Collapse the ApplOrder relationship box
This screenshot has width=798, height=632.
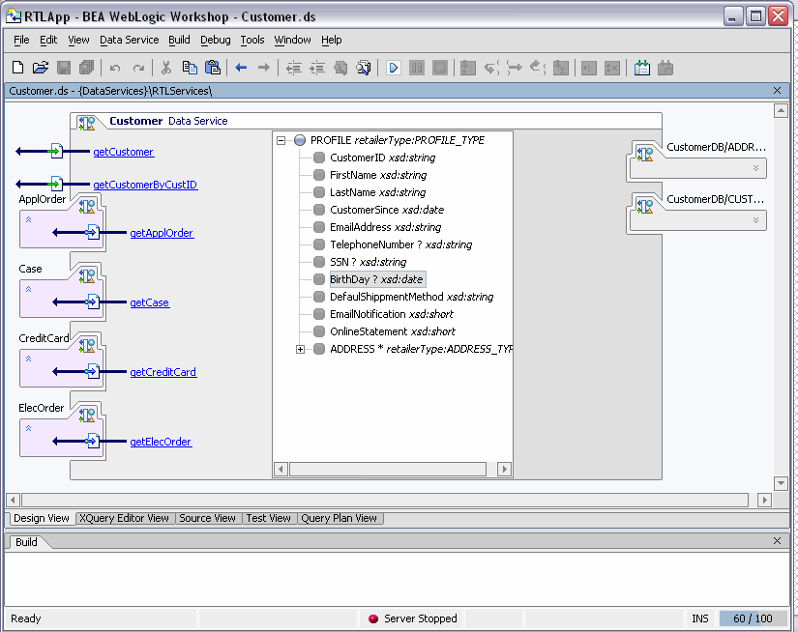point(29,219)
